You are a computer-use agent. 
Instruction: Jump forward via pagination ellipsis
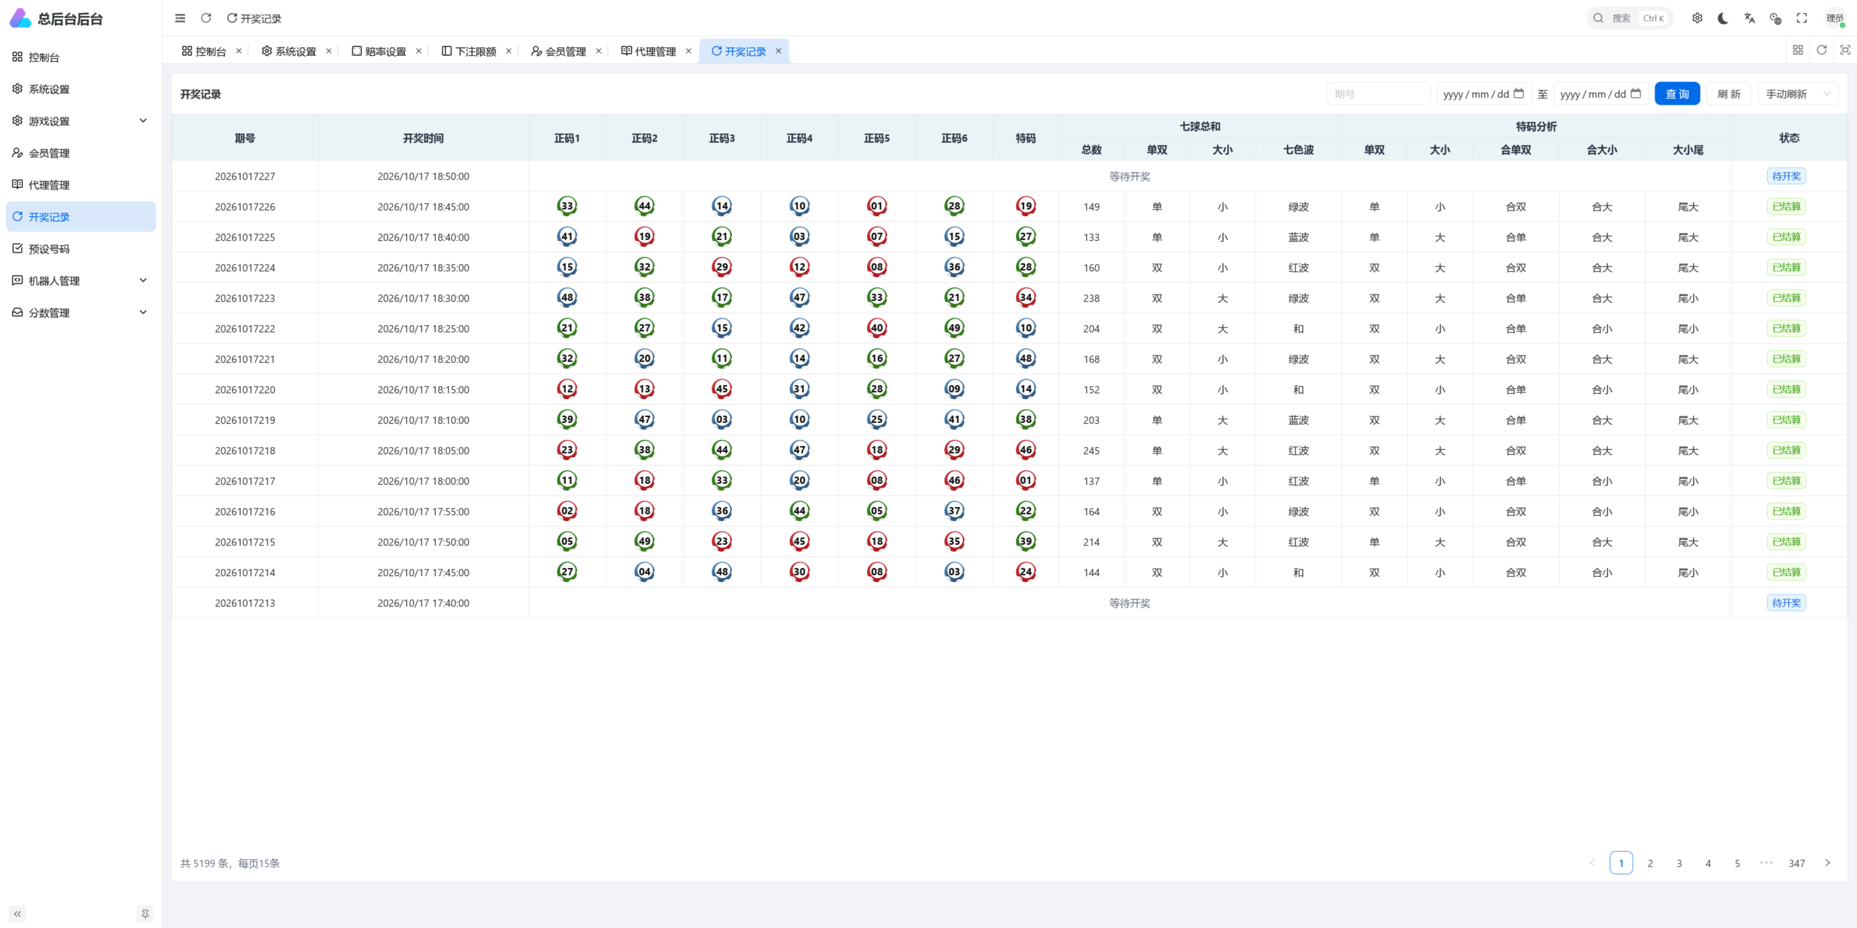coord(1766,863)
